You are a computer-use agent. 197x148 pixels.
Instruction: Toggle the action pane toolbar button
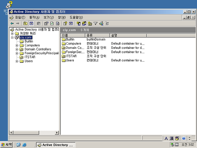71,23
